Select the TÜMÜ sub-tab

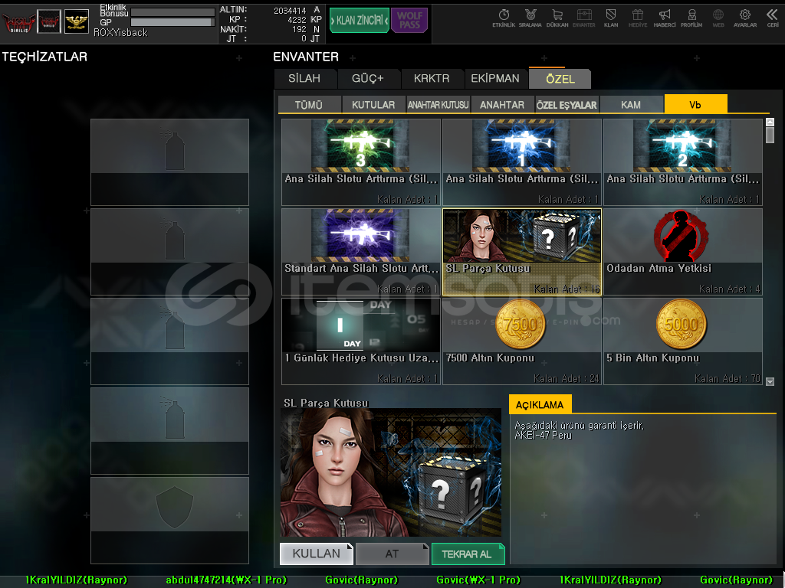[x=309, y=104]
